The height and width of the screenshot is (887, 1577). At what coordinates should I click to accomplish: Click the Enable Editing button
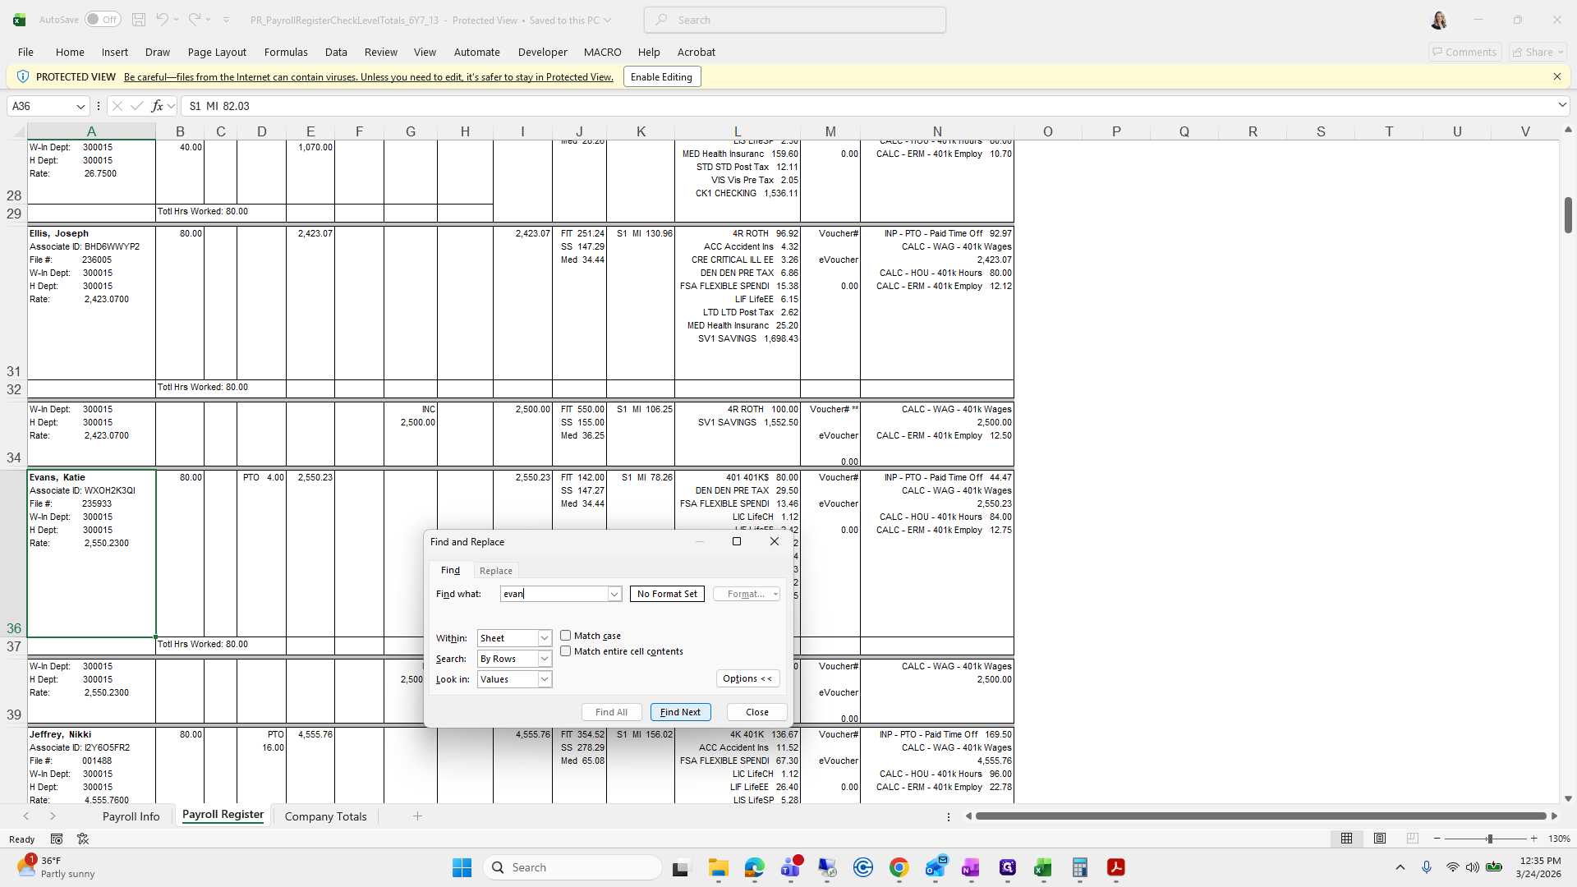click(x=661, y=76)
